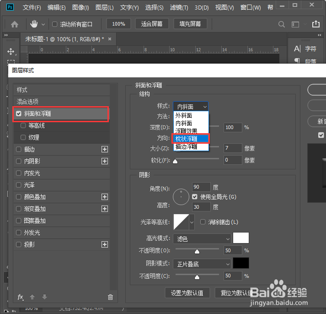
Task: Add another 描边 effect plus icon
Action: pyautogui.click(x=105, y=149)
